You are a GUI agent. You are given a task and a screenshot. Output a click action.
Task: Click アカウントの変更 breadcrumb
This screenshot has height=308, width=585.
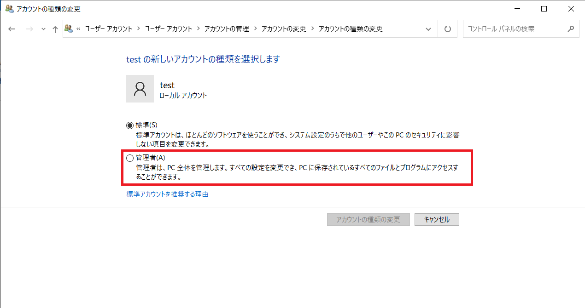click(284, 29)
